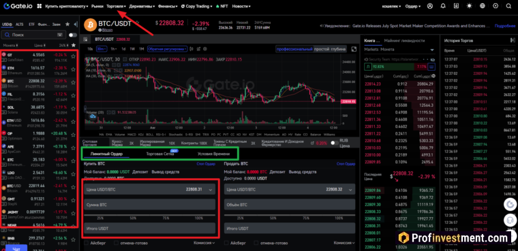Viewport: 518px width, 251px height.
Task: Click the header search magnifier icon
Action: [x=508, y=6]
